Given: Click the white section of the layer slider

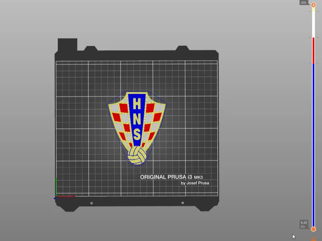Looking at the screenshot, I should pyautogui.click(x=314, y=25).
